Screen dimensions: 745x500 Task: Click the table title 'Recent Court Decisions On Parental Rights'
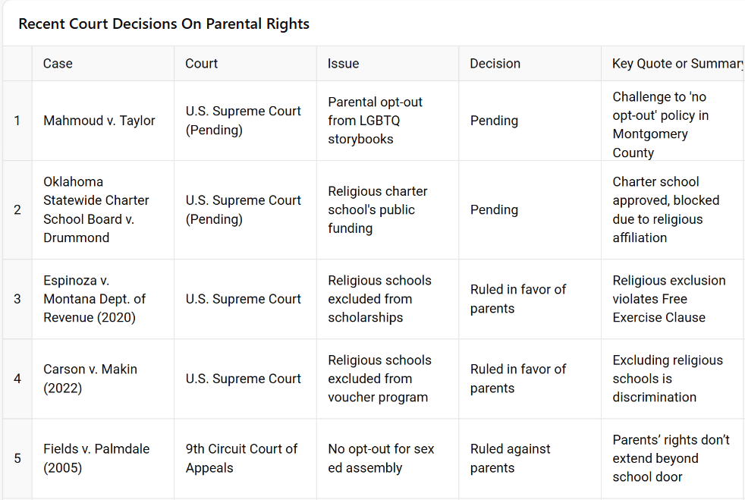pyautogui.click(x=164, y=24)
